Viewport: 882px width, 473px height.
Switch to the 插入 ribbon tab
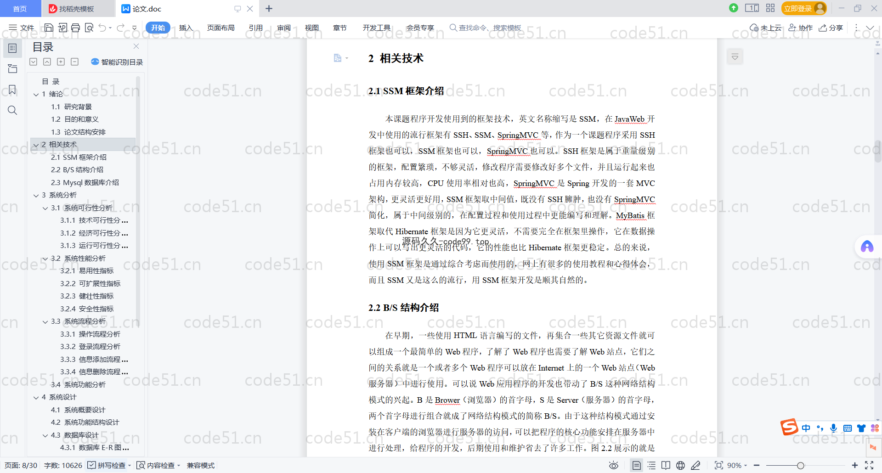coord(186,28)
